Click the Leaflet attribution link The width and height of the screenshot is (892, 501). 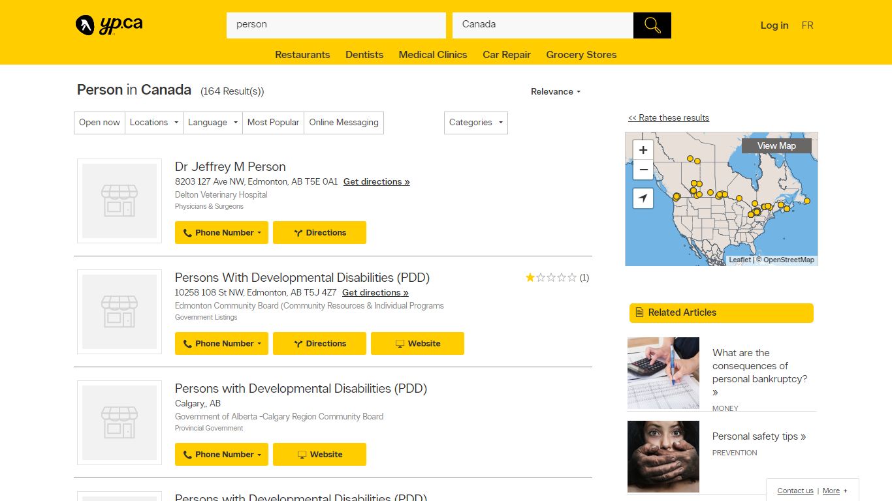(740, 260)
